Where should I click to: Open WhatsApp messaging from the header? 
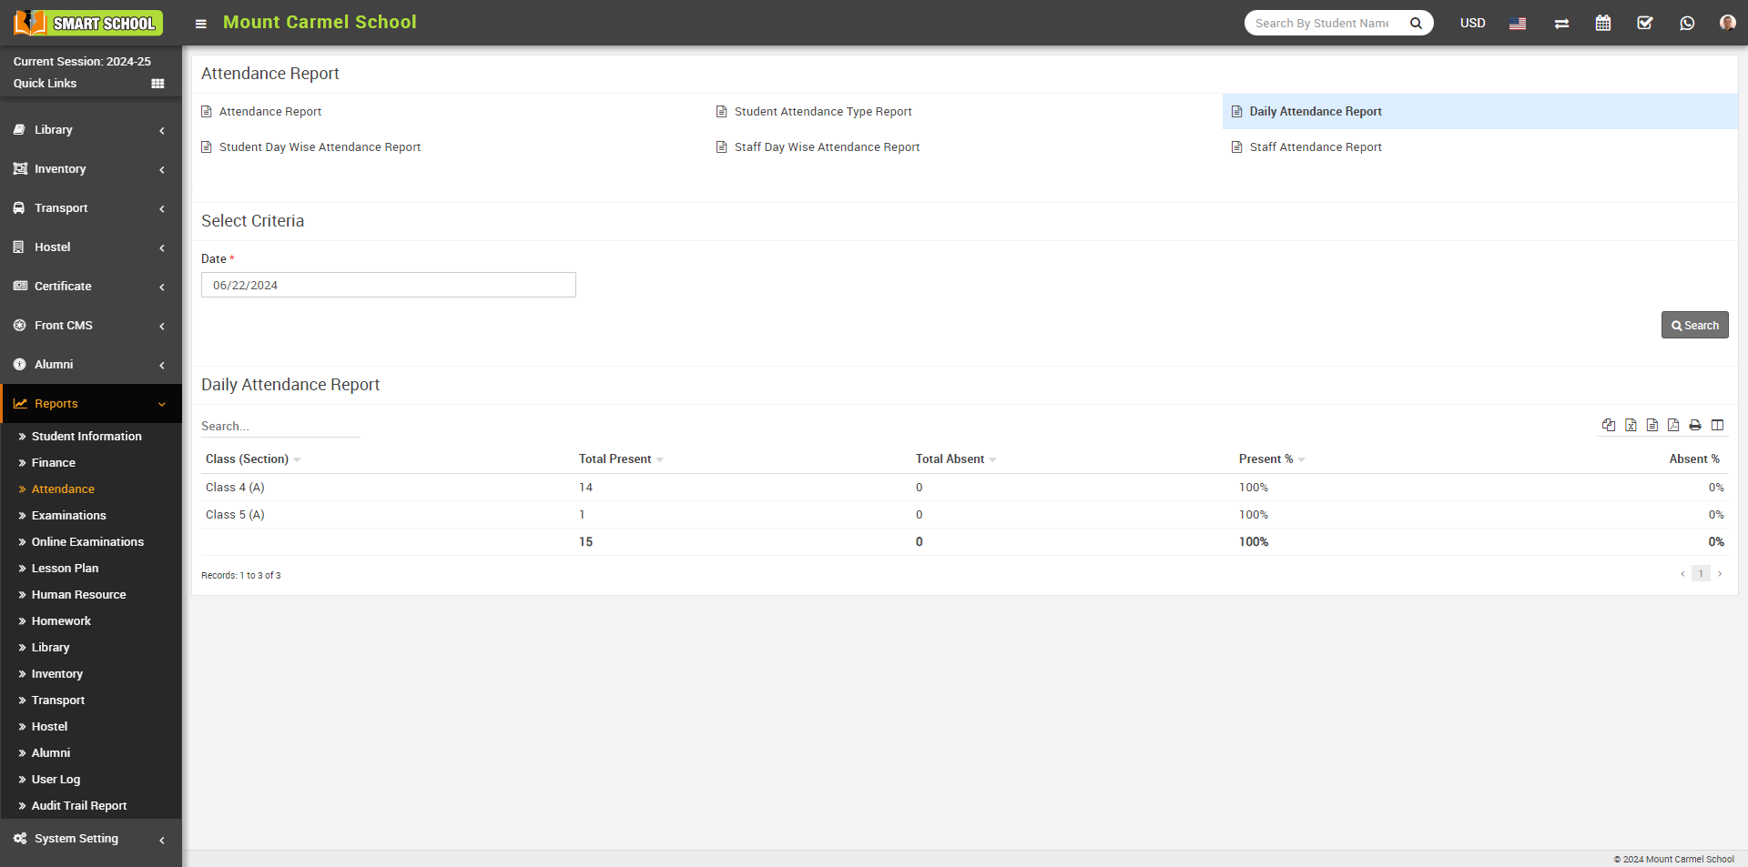tap(1687, 23)
